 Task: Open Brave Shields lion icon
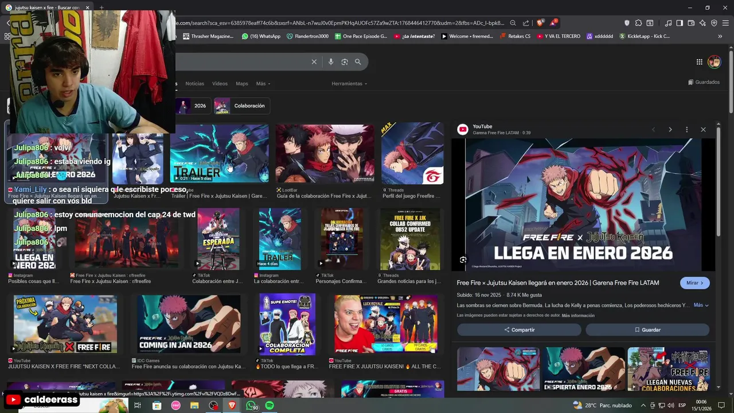coord(540,23)
